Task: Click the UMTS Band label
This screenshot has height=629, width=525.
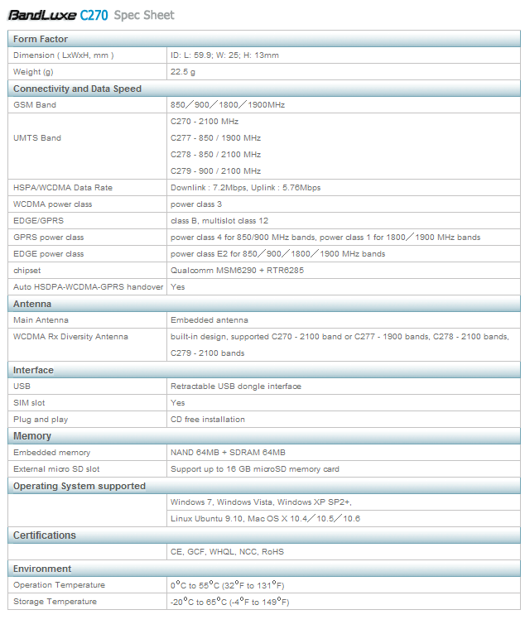Action: [37, 138]
